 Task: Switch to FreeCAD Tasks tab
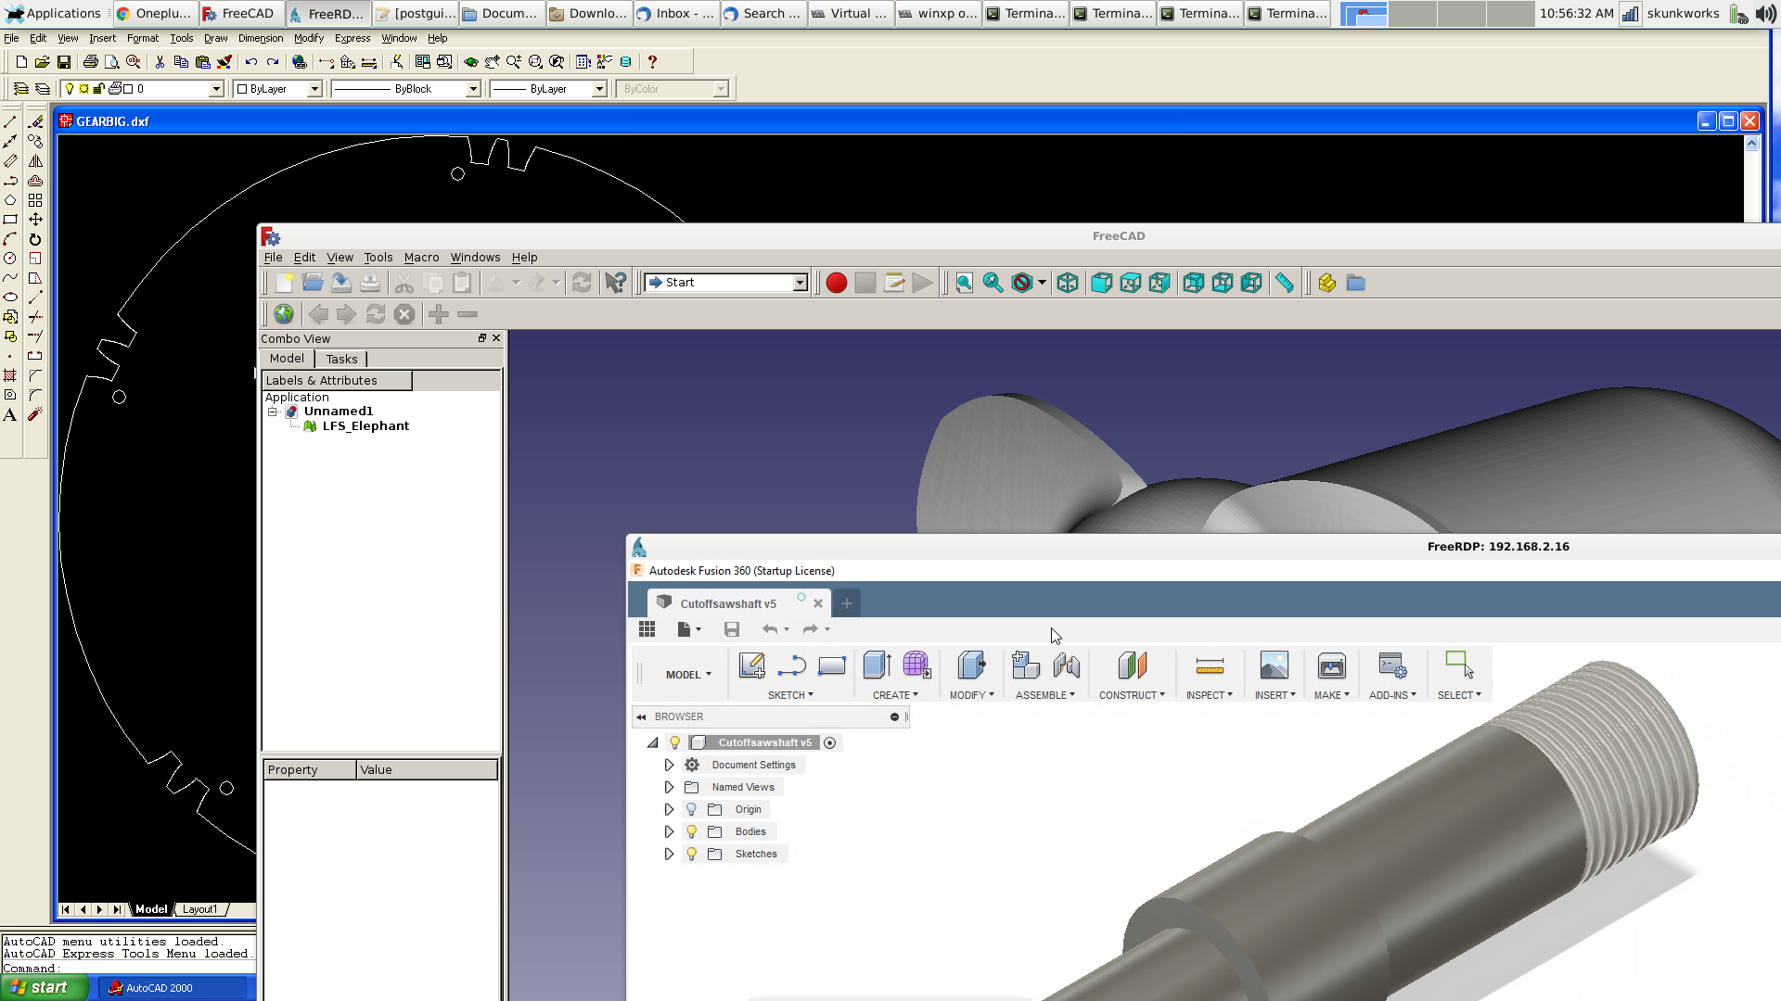[x=341, y=359]
